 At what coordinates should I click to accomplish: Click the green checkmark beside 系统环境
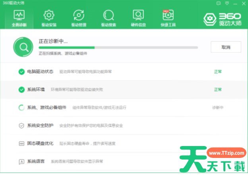click(21, 90)
